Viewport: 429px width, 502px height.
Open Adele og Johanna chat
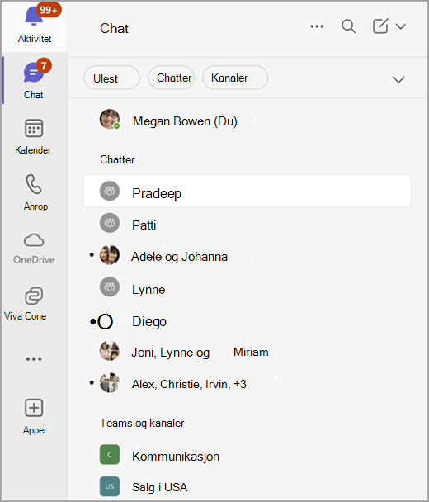coord(247,256)
